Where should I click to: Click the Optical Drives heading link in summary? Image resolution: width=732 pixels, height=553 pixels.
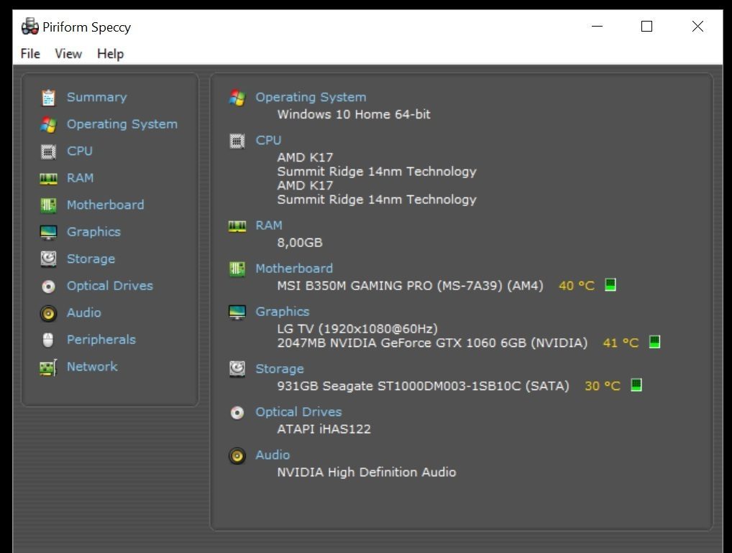[299, 412]
